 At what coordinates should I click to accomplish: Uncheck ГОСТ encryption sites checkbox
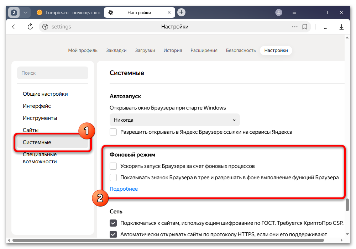point(113,223)
